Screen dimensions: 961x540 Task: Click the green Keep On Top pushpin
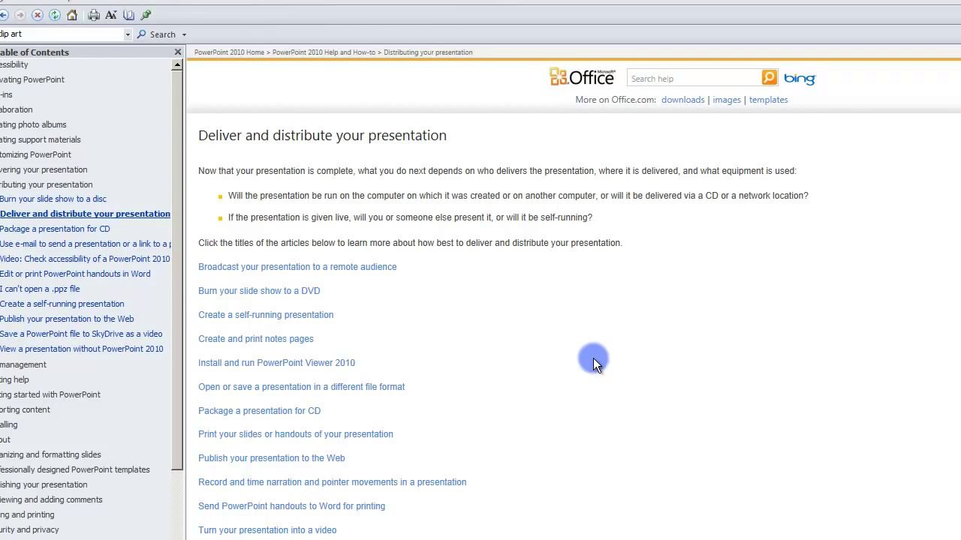(146, 15)
